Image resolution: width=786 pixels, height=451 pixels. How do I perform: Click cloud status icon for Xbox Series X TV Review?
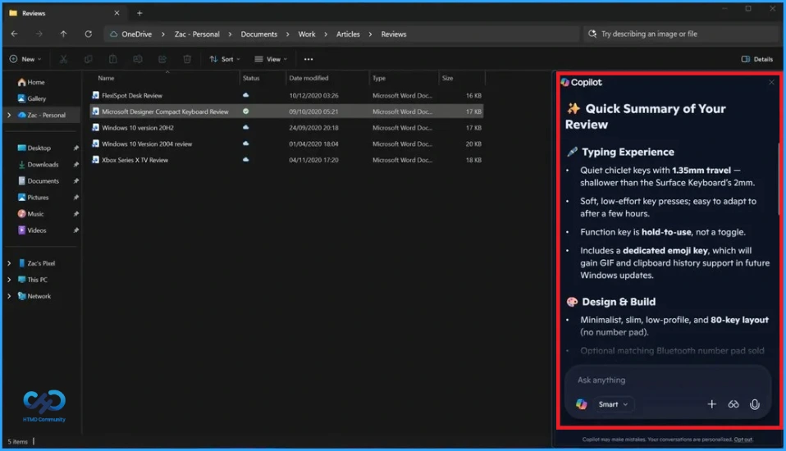245,159
